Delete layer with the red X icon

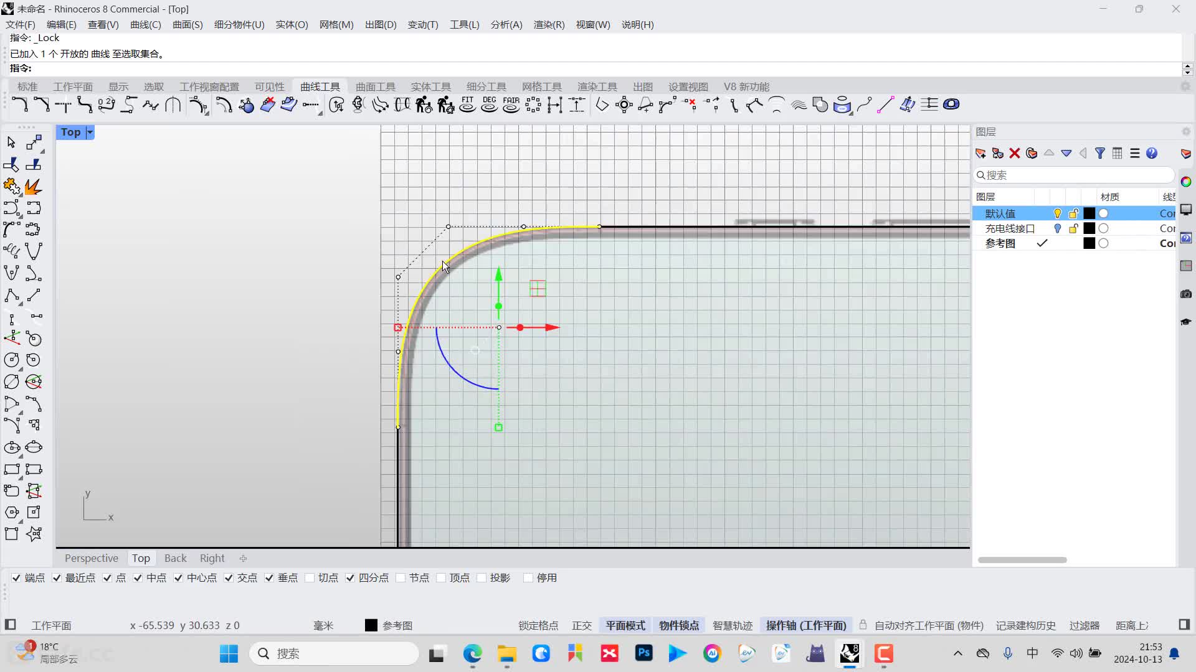(x=1015, y=153)
